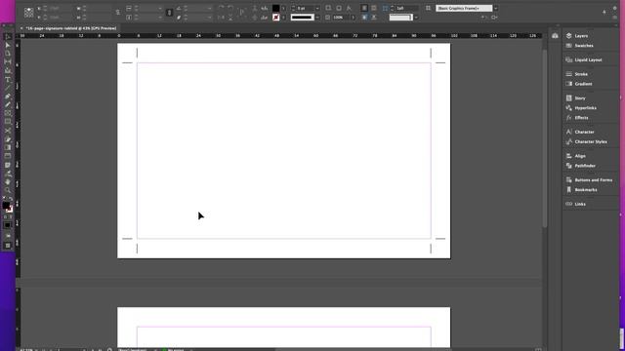625x351 pixels.
Task: Click the fill color swatch in toolbox
Action: (6, 206)
